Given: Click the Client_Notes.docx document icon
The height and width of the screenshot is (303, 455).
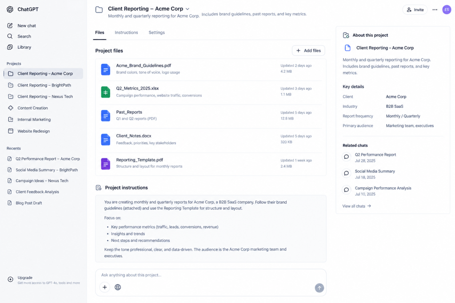Looking at the screenshot, I should 106,139.
